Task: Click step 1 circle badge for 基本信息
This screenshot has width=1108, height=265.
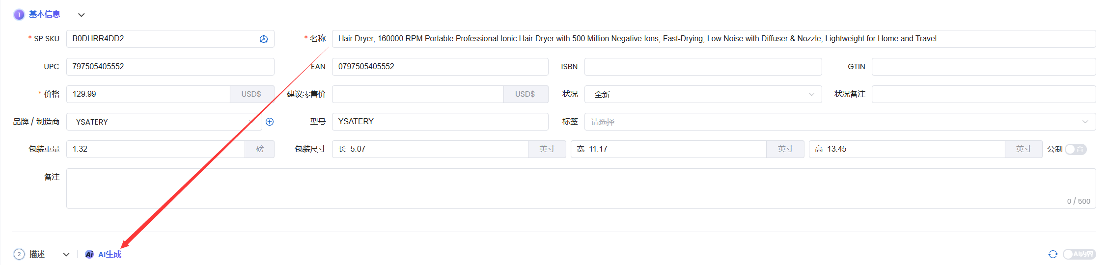Action: click(x=19, y=15)
